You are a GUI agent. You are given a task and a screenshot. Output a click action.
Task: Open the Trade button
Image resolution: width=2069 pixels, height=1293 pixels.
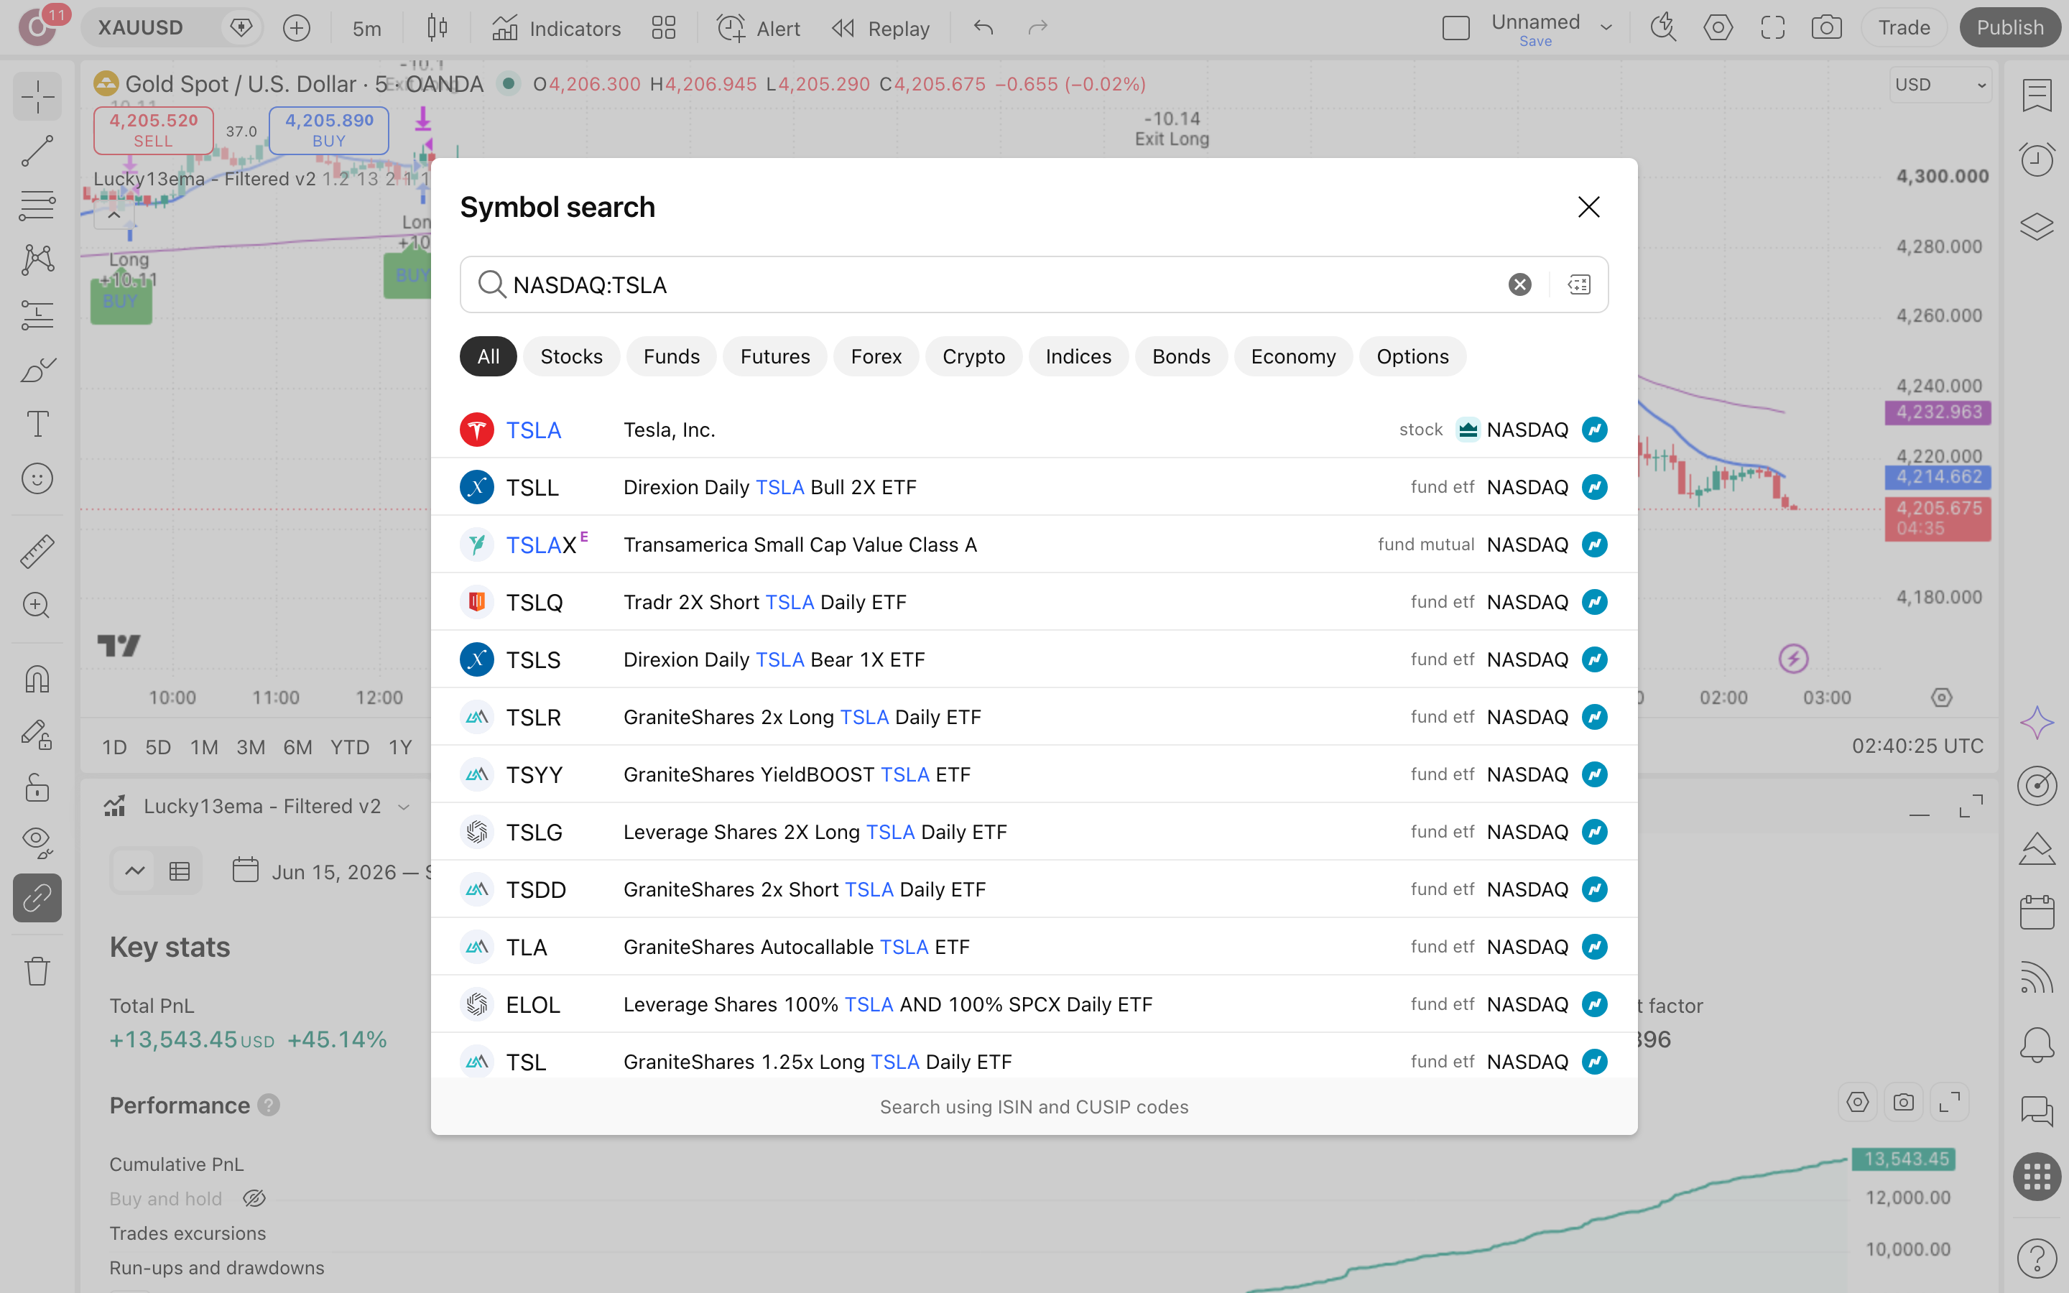[1903, 27]
